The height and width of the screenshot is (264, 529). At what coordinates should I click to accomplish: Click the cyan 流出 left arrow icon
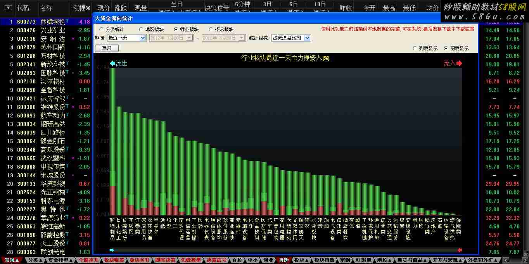[113, 63]
